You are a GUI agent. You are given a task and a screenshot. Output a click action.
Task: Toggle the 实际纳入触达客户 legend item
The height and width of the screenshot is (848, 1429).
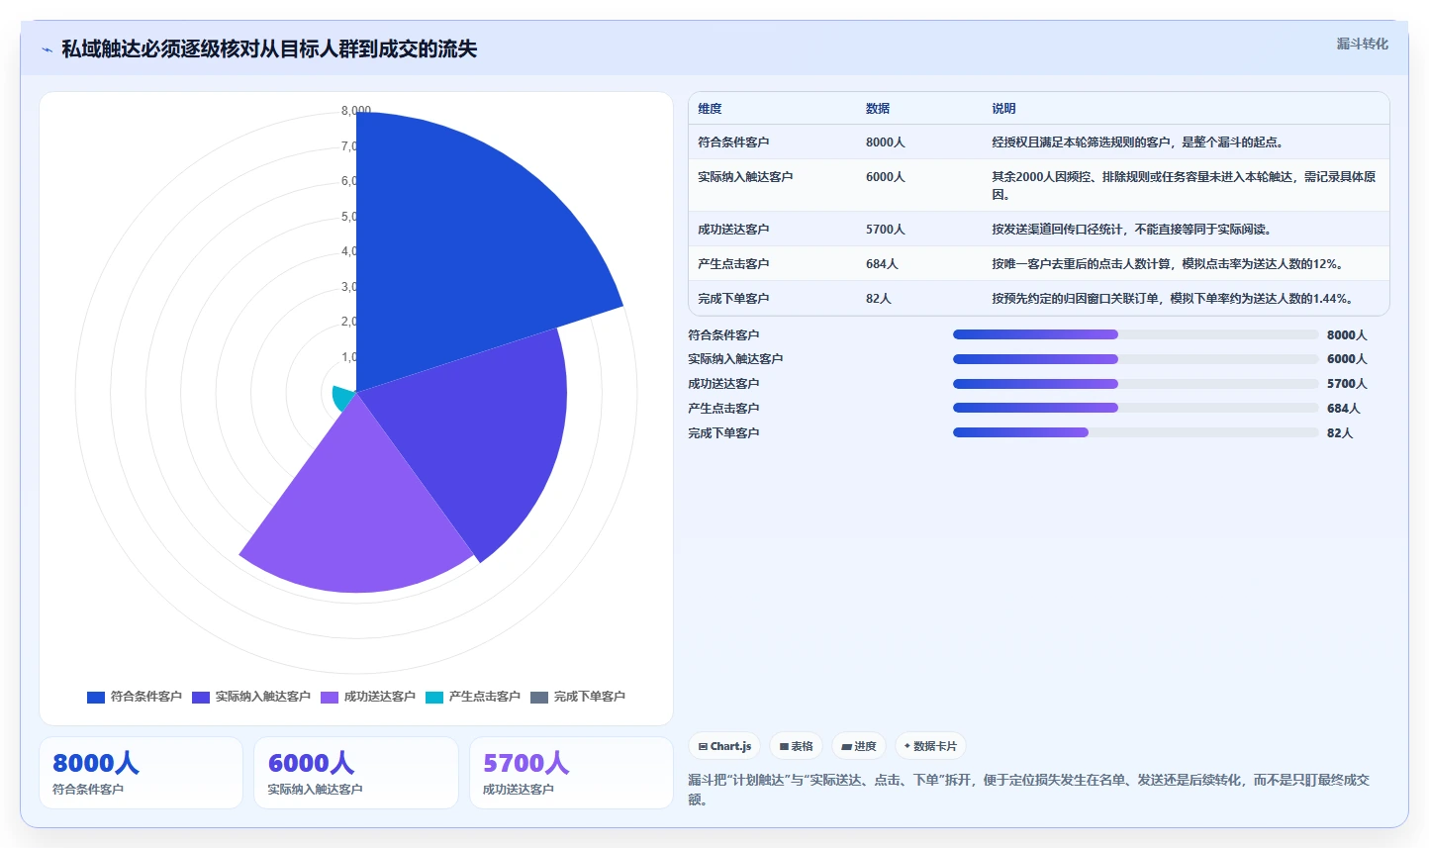tap(251, 697)
